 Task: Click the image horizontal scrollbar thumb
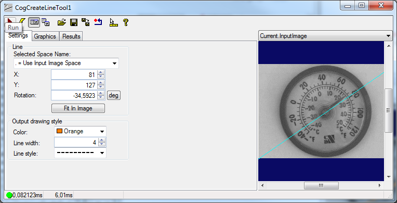pyautogui.click(x=321, y=185)
